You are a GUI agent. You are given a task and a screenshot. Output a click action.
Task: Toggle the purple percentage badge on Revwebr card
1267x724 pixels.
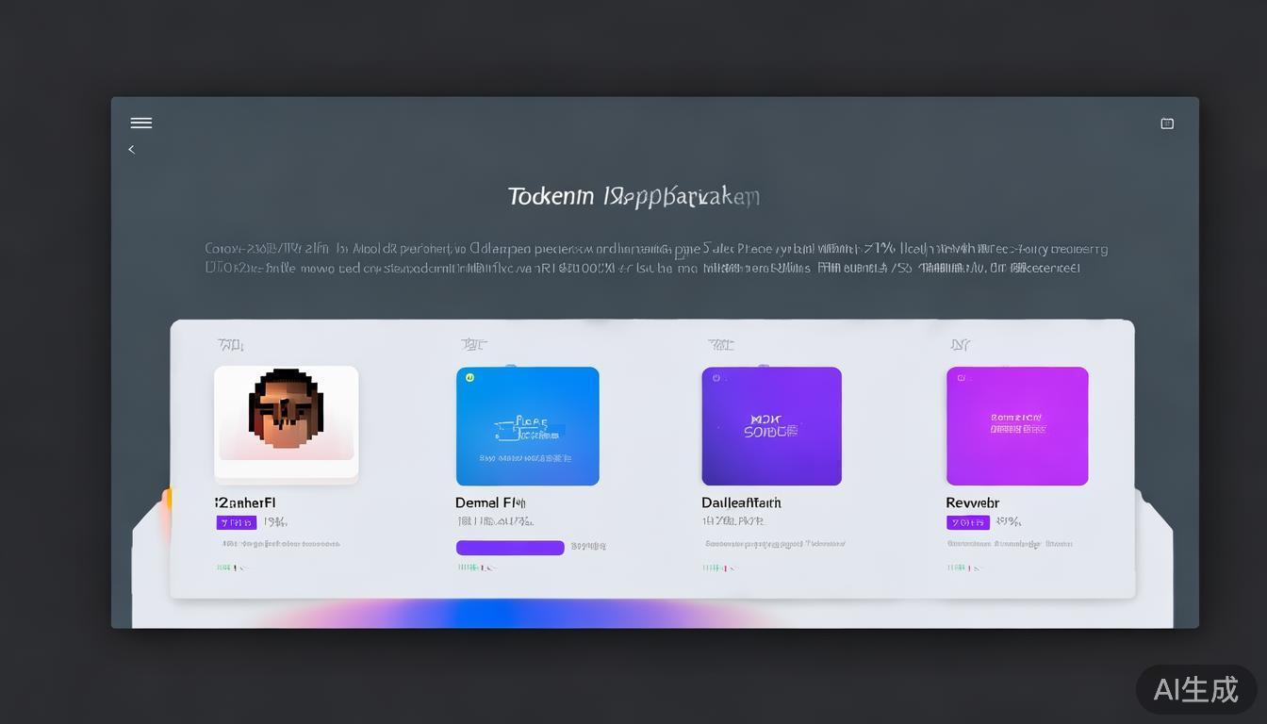click(x=968, y=521)
